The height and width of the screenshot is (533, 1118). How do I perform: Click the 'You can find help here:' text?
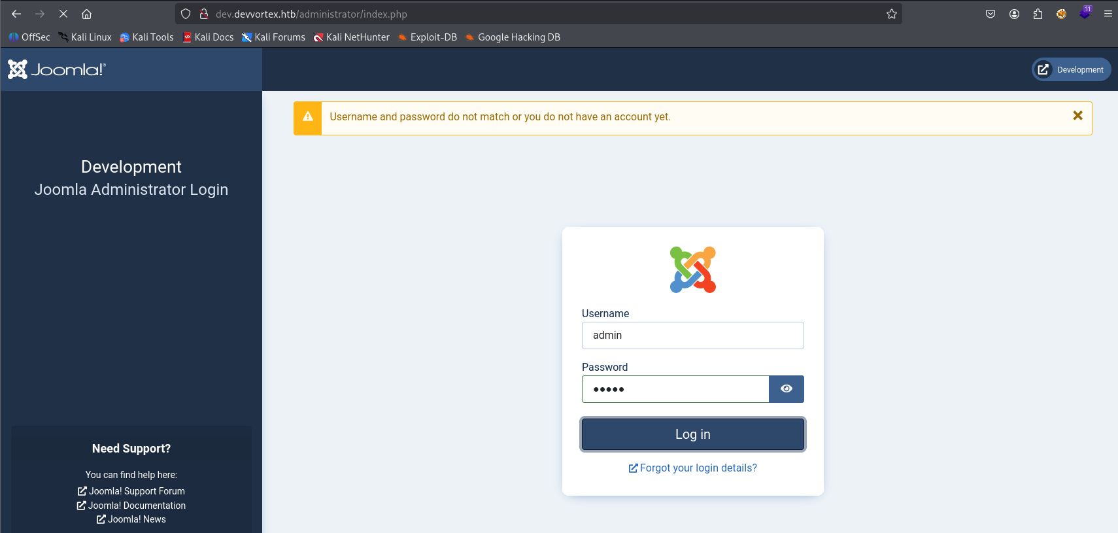click(131, 475)
